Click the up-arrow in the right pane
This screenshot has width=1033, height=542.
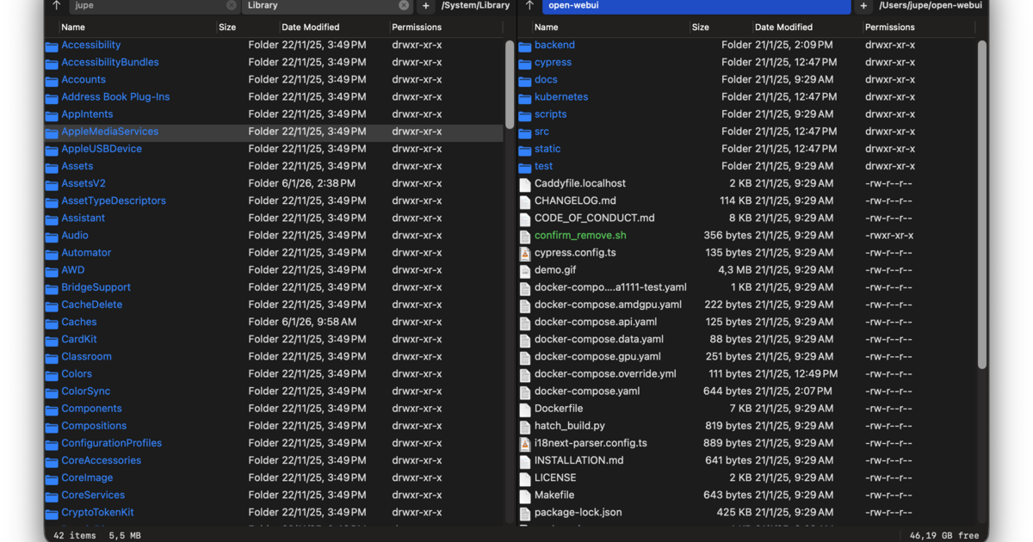(531, 7)
